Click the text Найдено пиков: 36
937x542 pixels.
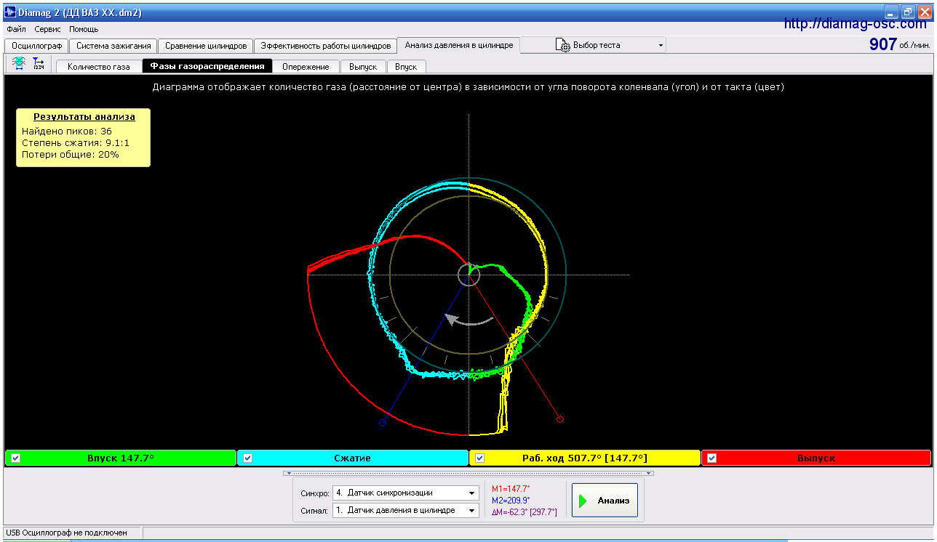coord(67,132)
